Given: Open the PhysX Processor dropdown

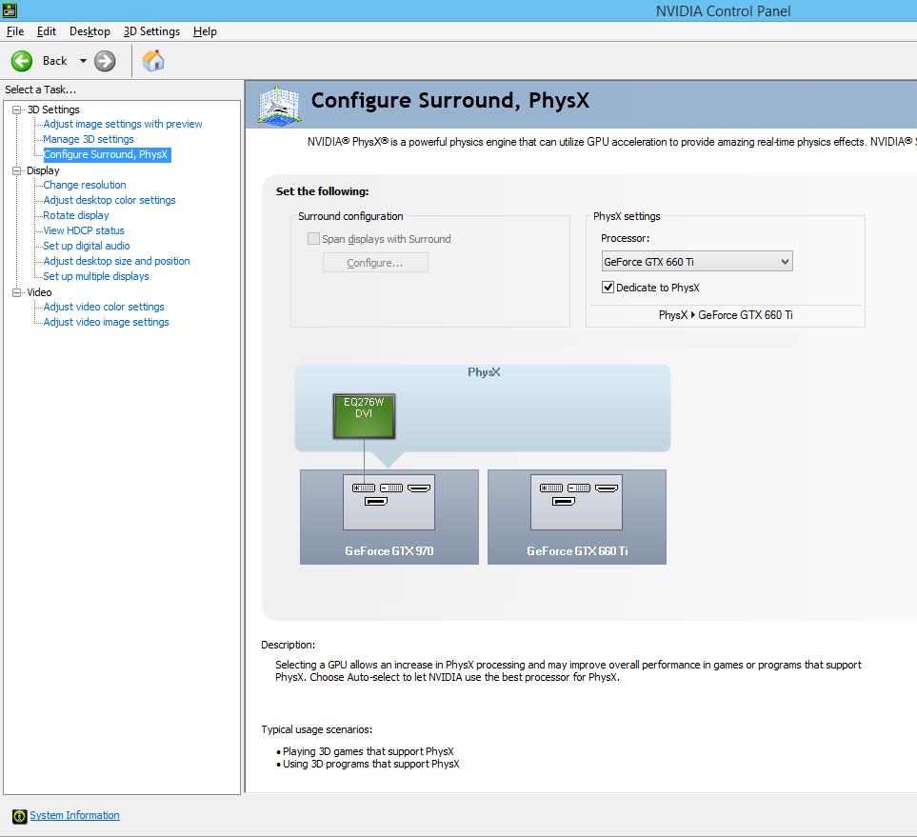Looking at the screenshot, I should 696,262.
